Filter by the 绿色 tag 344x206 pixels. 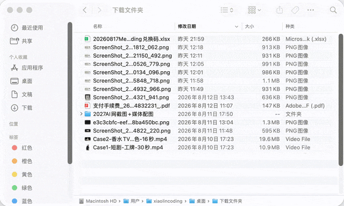(21, 188)
